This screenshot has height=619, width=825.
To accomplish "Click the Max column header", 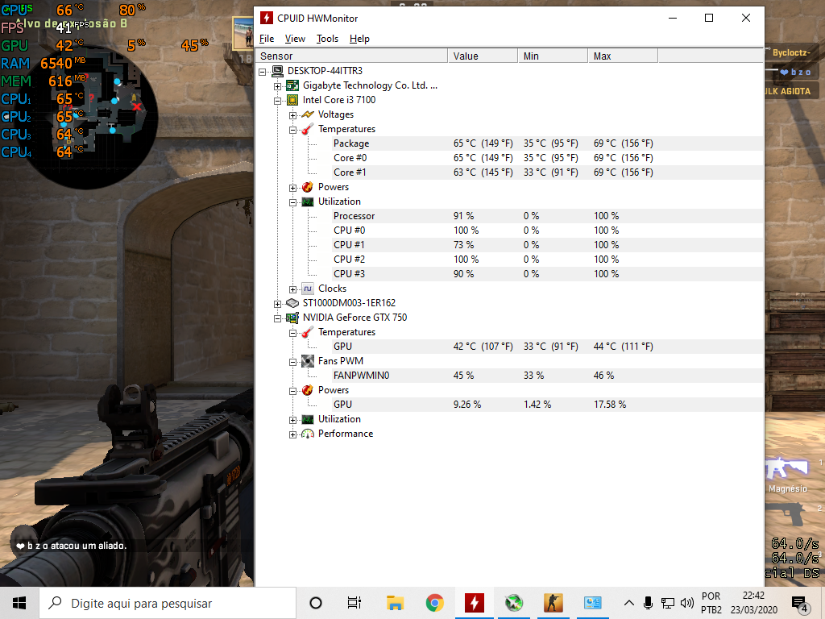I will (623, 56).
